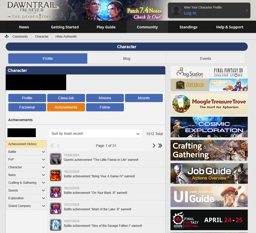Click "Sins of the Savage Father I" entry text
256x233 pixels.
click(x=103, y=226)
